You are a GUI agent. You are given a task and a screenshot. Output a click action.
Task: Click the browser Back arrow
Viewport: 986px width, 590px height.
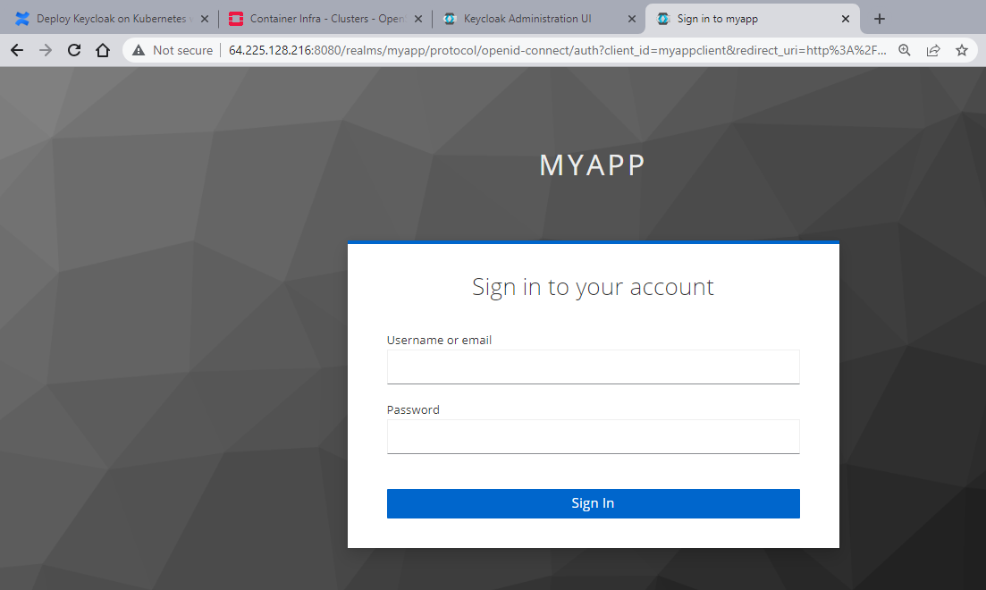pyautogui.click(x=16, y=51)
